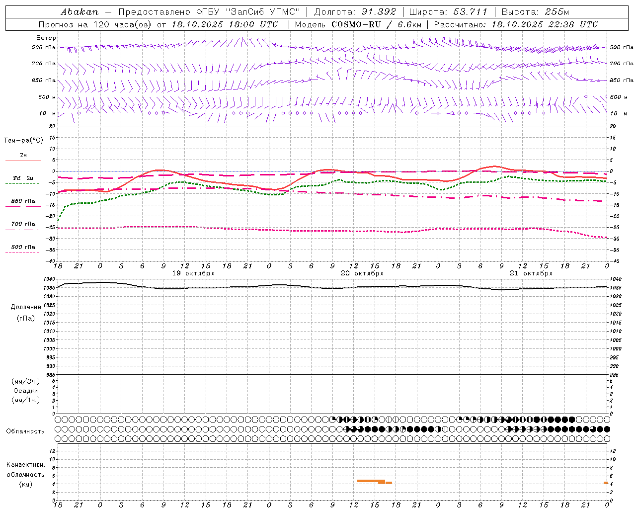The width and height of the screenshot is (636, 509).
Task: Click the "21 октября" date label
Action: 531,273
